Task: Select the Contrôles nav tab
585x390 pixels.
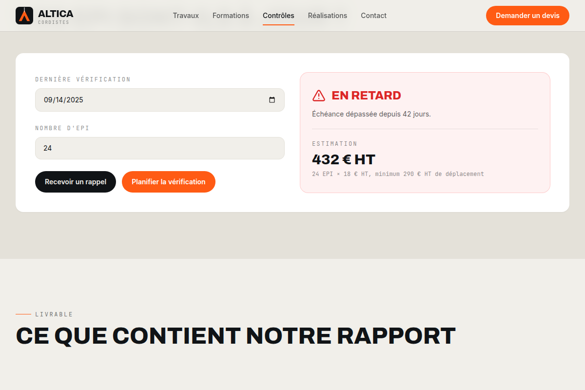Action: click(278, 16)
